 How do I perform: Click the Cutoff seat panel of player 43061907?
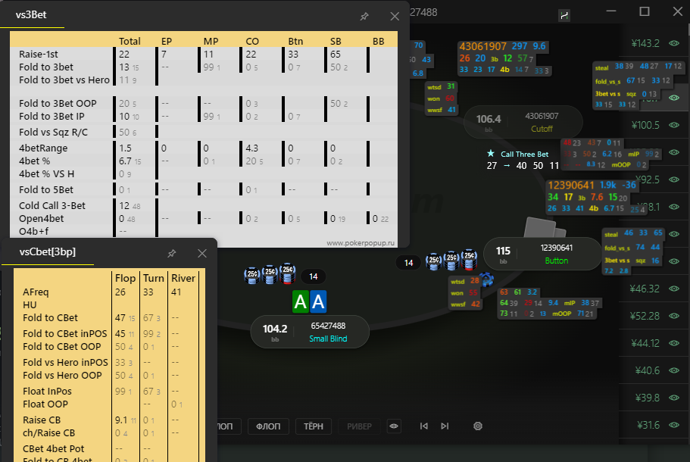[523, 122]
